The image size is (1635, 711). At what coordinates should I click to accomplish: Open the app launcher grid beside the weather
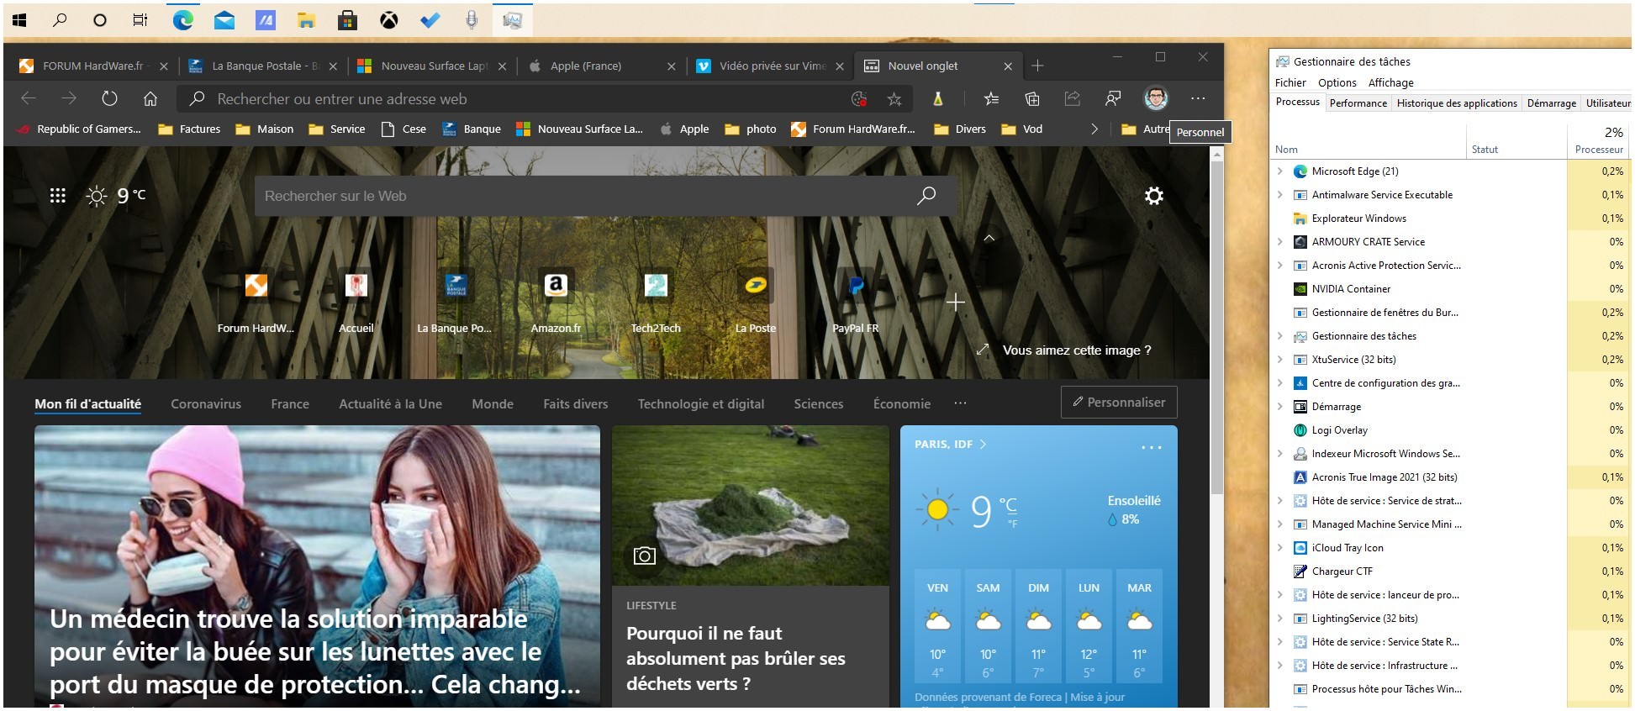pos(57,196)
